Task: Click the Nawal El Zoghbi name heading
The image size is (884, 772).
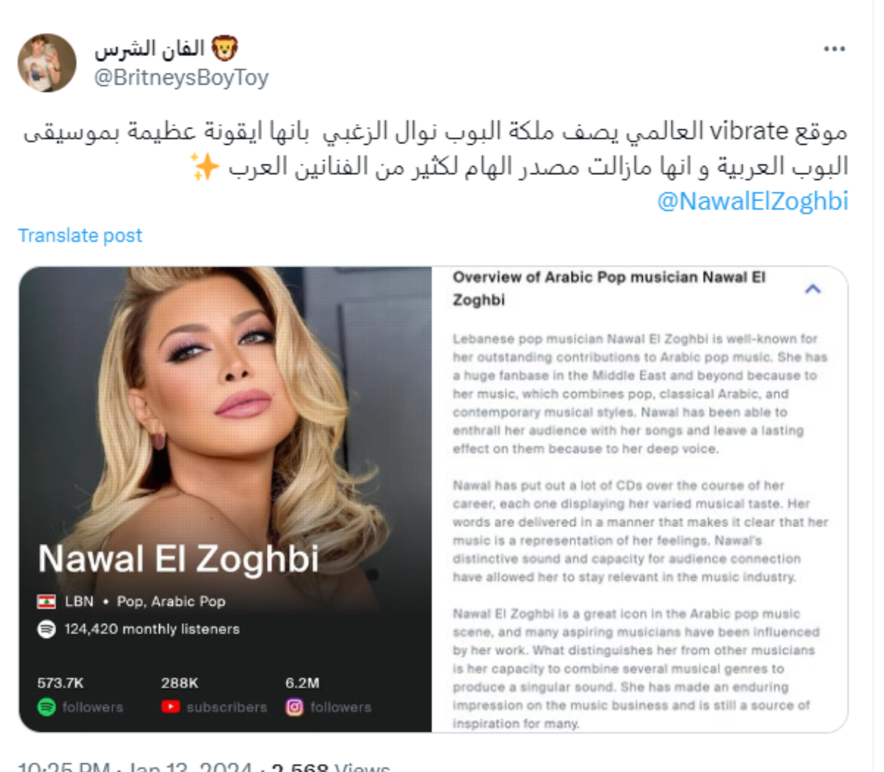Action: pyautogui.click(x=178, y=558)
